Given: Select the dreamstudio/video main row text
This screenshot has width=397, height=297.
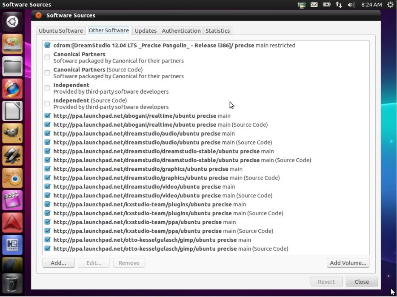Looking at the screenshot, I should pyautogui.click(x=144, y=187).
